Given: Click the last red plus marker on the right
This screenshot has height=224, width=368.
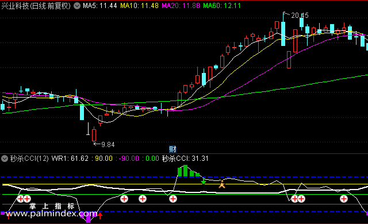Looking at the screenshot, I should tap(344, 199).
